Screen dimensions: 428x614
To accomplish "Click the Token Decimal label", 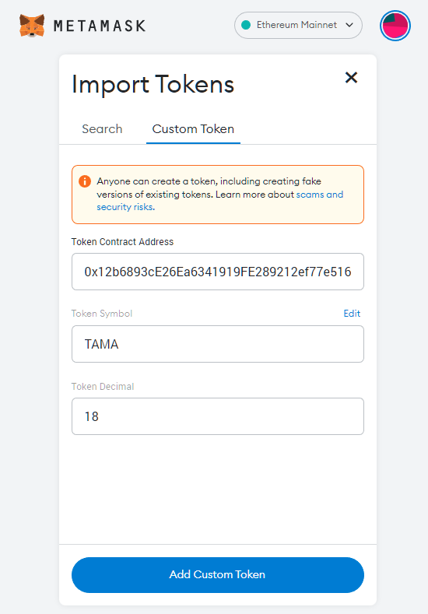I will pyautogui.click(x=103, y=387).
